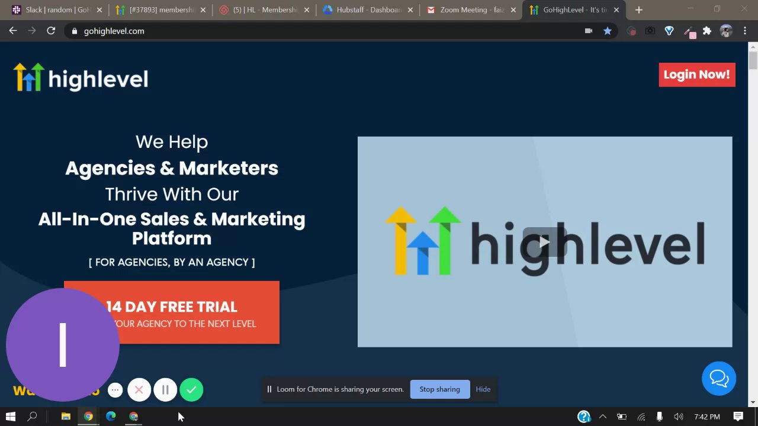Go back to previous page
This screenshot has height=426, width=758.
13,31
